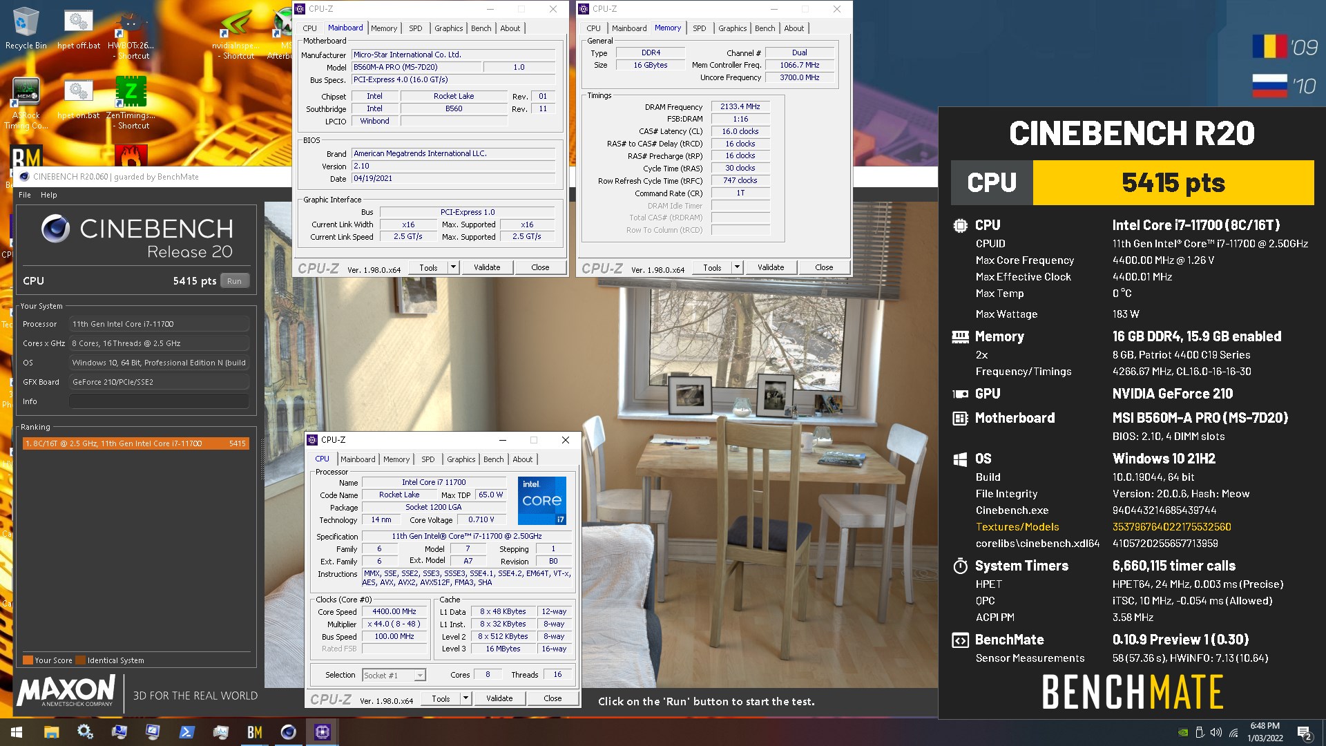Screen dimensions: 1326x746
Task: Open the monitor graph taskbar icon beside PowerShell
Action: click(221, 732)
